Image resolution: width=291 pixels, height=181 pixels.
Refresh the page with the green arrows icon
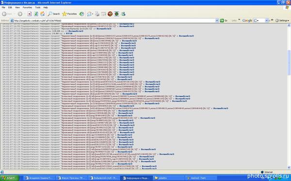(36, 14)
